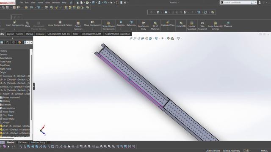This screenshot has height=152, width=271.
Task: Switch to the Layout tab
Action: pos(10,34)
